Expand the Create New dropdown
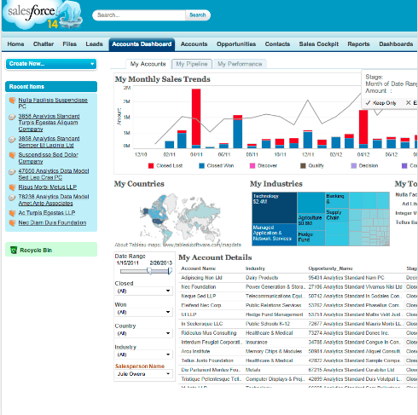The image size is (418, 415). click(51, 64)
